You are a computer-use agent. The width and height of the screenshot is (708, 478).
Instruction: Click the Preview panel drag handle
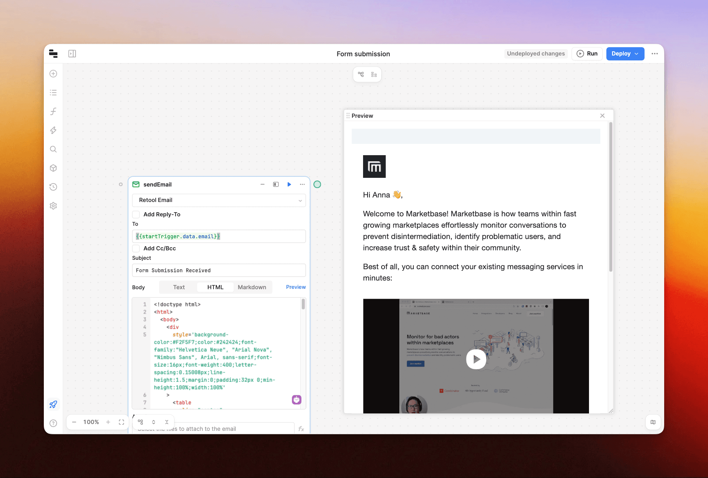(348, 116)
